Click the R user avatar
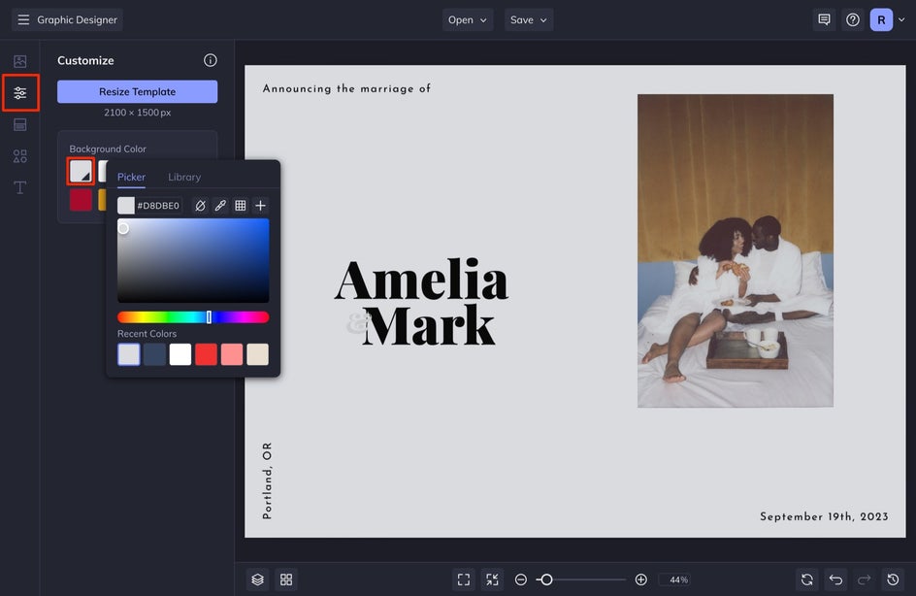Viewport: 916px width, 596px height. (881, 19)
